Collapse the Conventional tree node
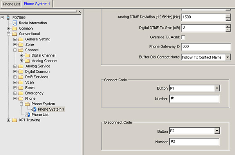The width and height of the screenshot is (235, 155). coord(9,34)
